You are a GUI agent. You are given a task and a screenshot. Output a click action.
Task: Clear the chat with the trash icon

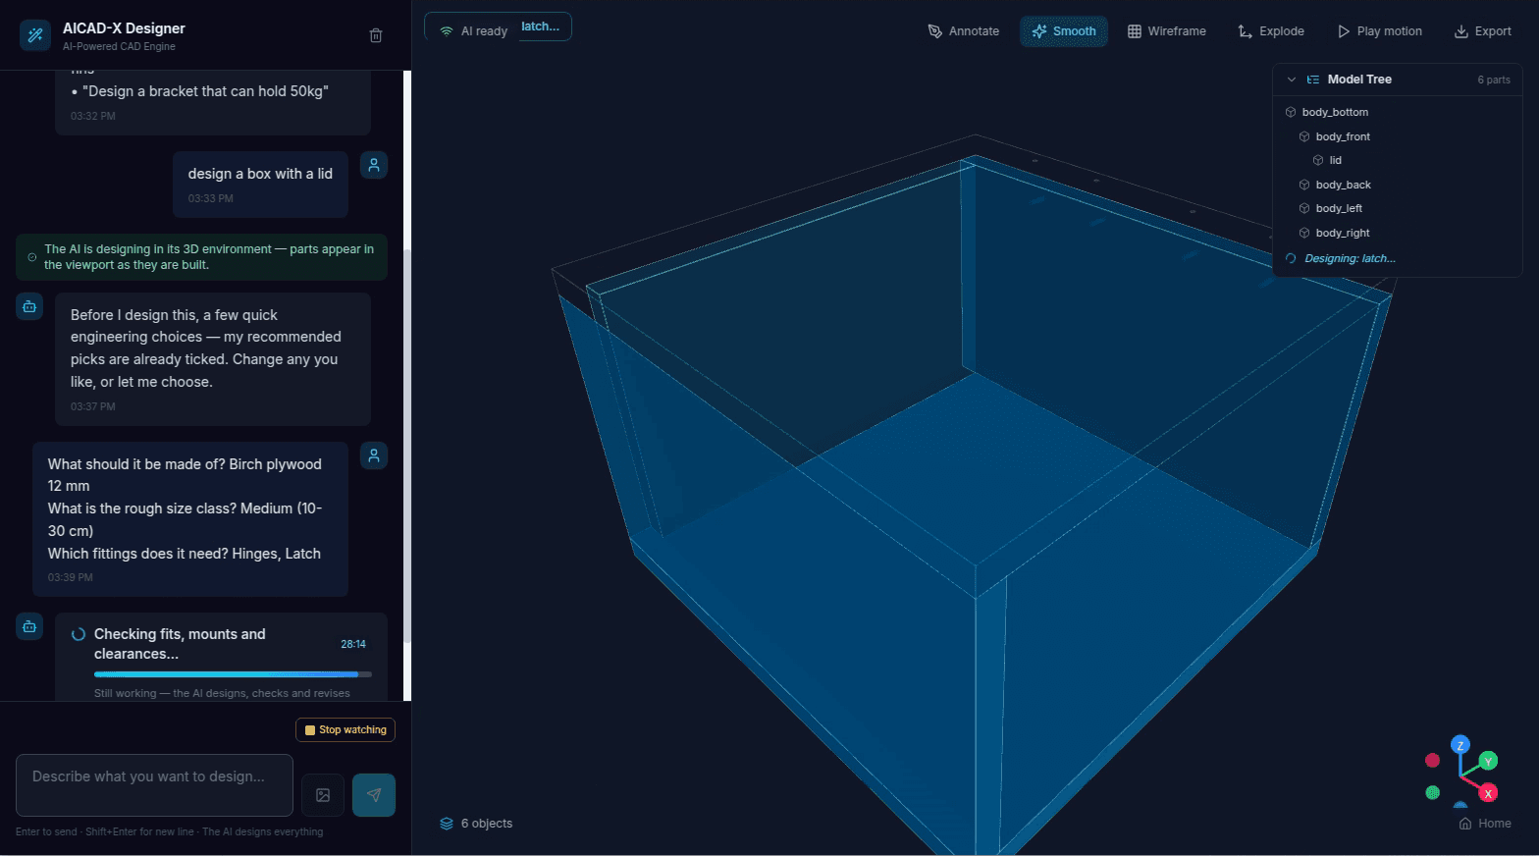coord(376,35)
